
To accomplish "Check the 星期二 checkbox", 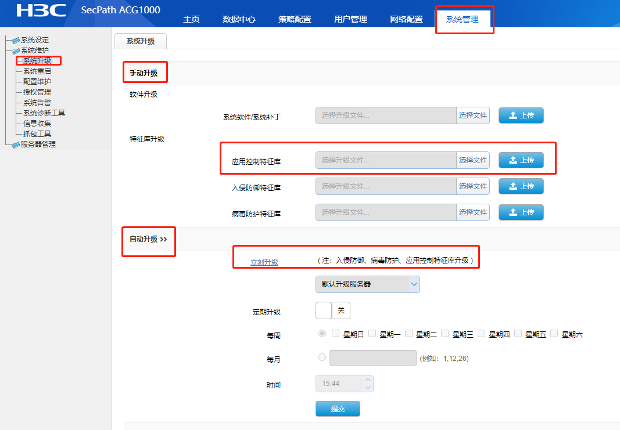I will [x=409, y=333].
